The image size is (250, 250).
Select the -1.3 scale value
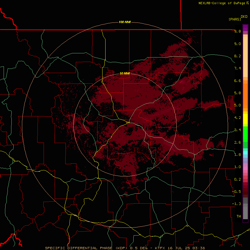tap(236, 204)
